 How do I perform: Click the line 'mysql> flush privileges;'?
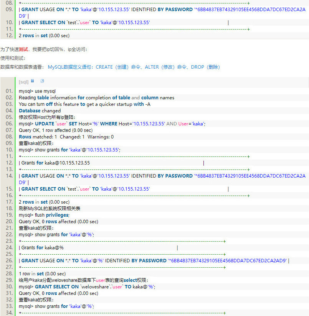click(x=44, y=215)
